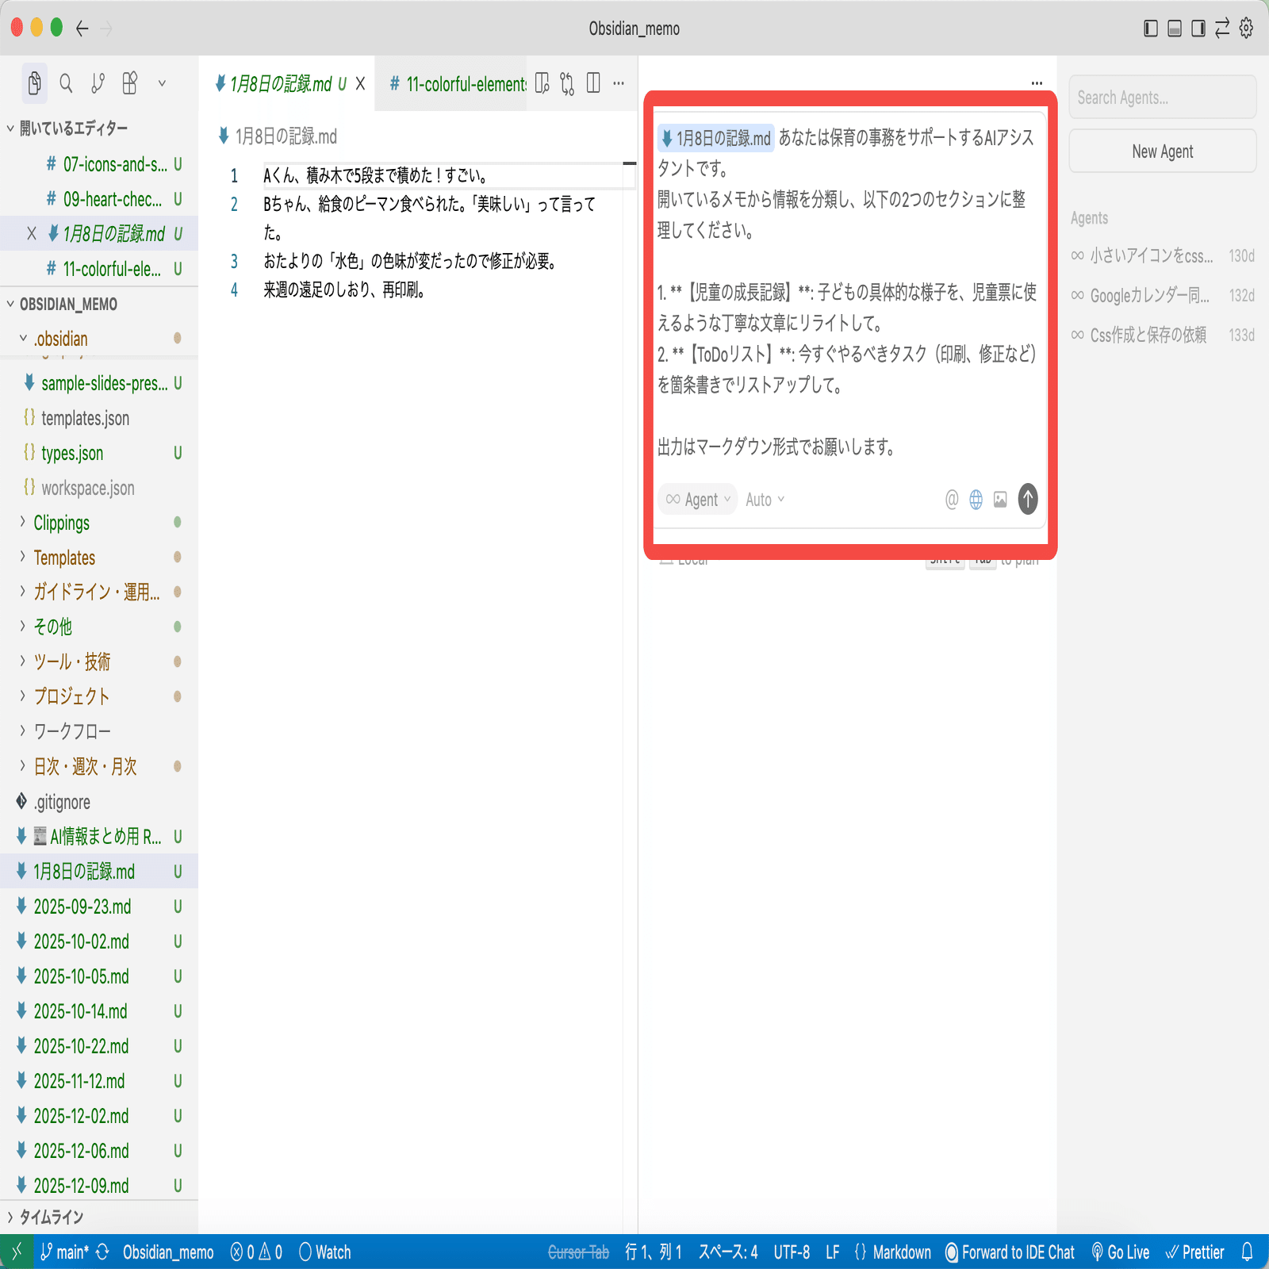Open the Source Control view icon
This screenshot has width=1269, height=1269.
pyautogui.click(x=98, y=82)
